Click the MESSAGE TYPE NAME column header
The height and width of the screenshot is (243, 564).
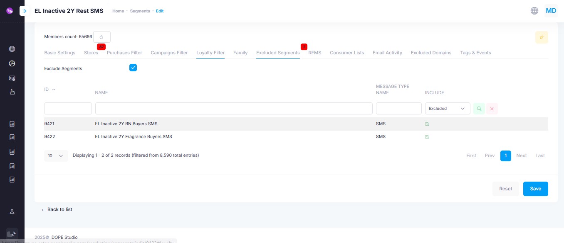click(x=393, y=90)
